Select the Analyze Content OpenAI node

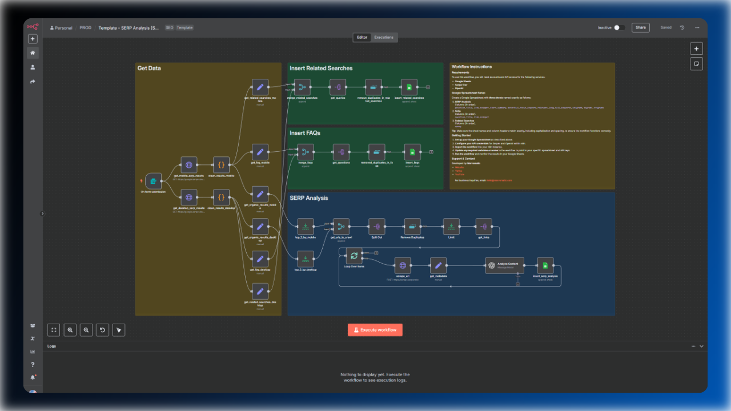tap(505, 265)
